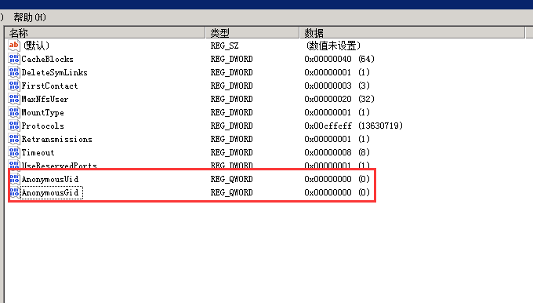This screenshot has width=533, height=303.
Task: Click the binary icon beside CacheBlocks
Action: tap(14, 59)
